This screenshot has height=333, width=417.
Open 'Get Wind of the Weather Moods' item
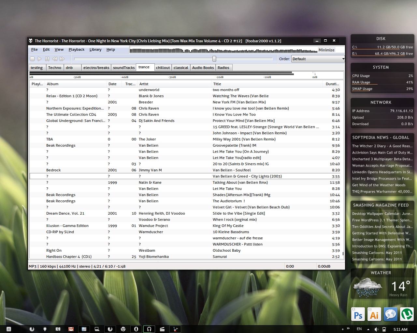point(379,185)
